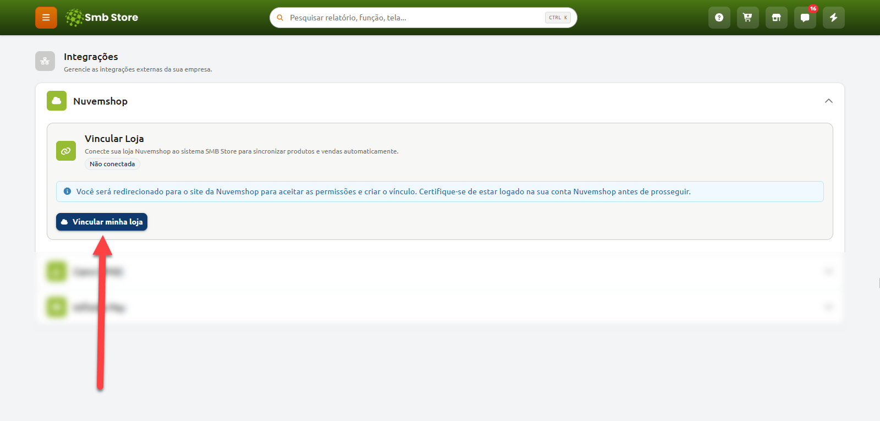Open chat messages with 16 badge
Screen dimensions: 880x421
point(805,18)
